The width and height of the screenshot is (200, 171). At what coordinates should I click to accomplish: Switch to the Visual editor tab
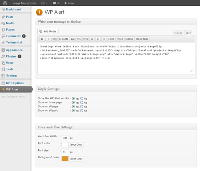click(178, 33)
